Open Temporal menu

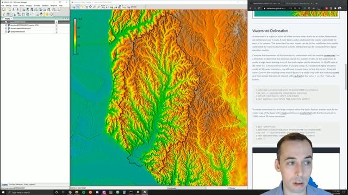54,5
